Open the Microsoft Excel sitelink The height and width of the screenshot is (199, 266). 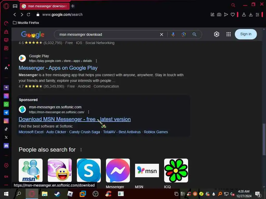click(x=31, y=132)
